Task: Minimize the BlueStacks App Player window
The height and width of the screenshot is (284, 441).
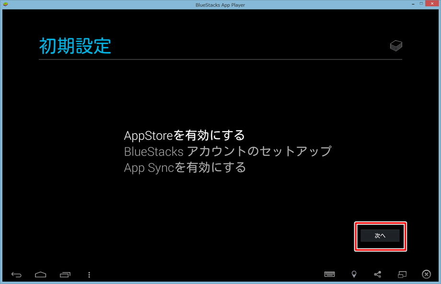Action: coord(413,3)
